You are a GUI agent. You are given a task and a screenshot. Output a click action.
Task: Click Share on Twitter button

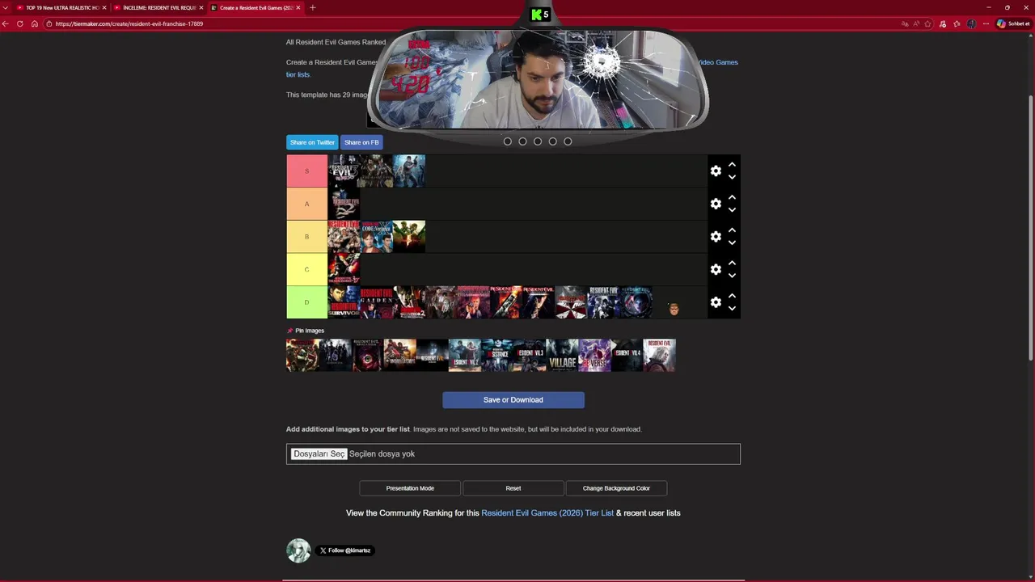coord(312,142)
